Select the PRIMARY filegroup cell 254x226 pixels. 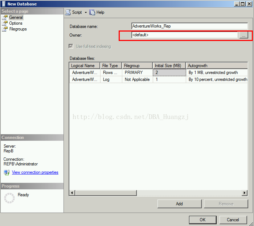138,72
